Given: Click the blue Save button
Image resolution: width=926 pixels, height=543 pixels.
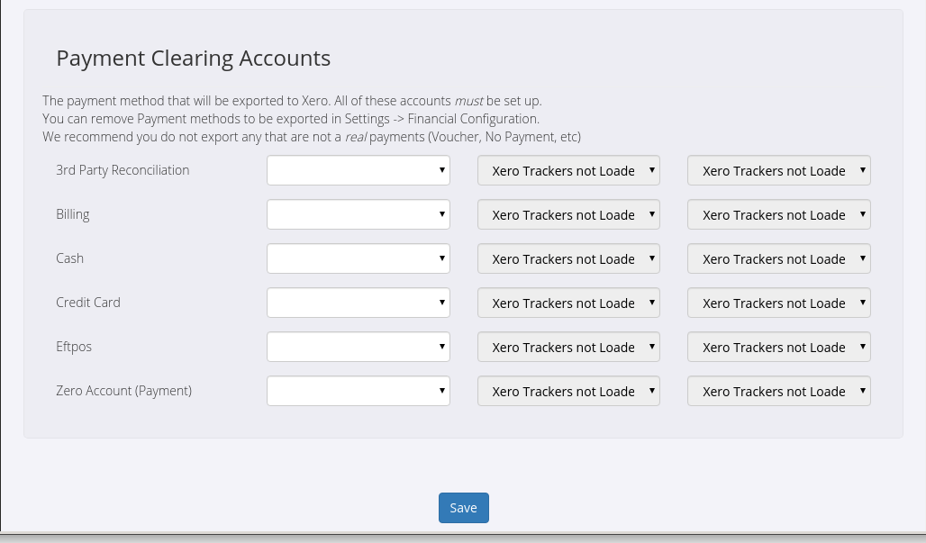Looking at the screenshot, I should coord(463,508).
